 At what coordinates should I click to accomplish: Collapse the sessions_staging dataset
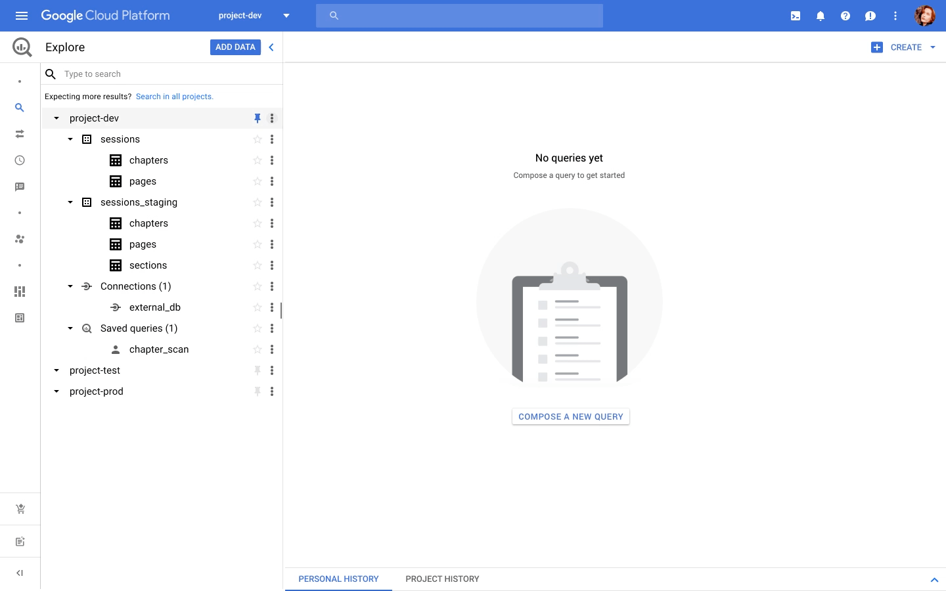pos(70,202)
